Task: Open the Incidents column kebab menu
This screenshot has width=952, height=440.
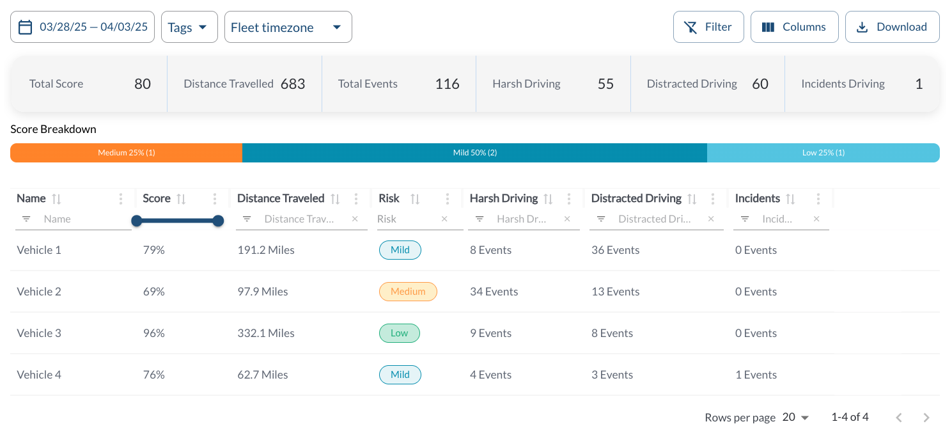Action: 818,199
